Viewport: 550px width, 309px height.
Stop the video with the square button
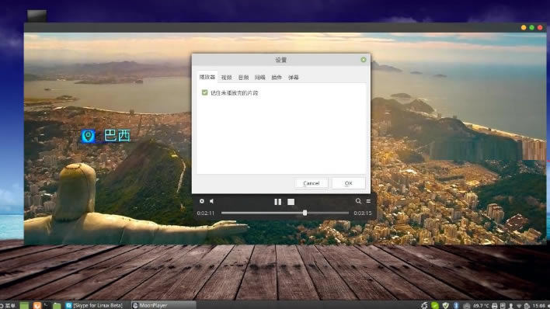[291, 202]
